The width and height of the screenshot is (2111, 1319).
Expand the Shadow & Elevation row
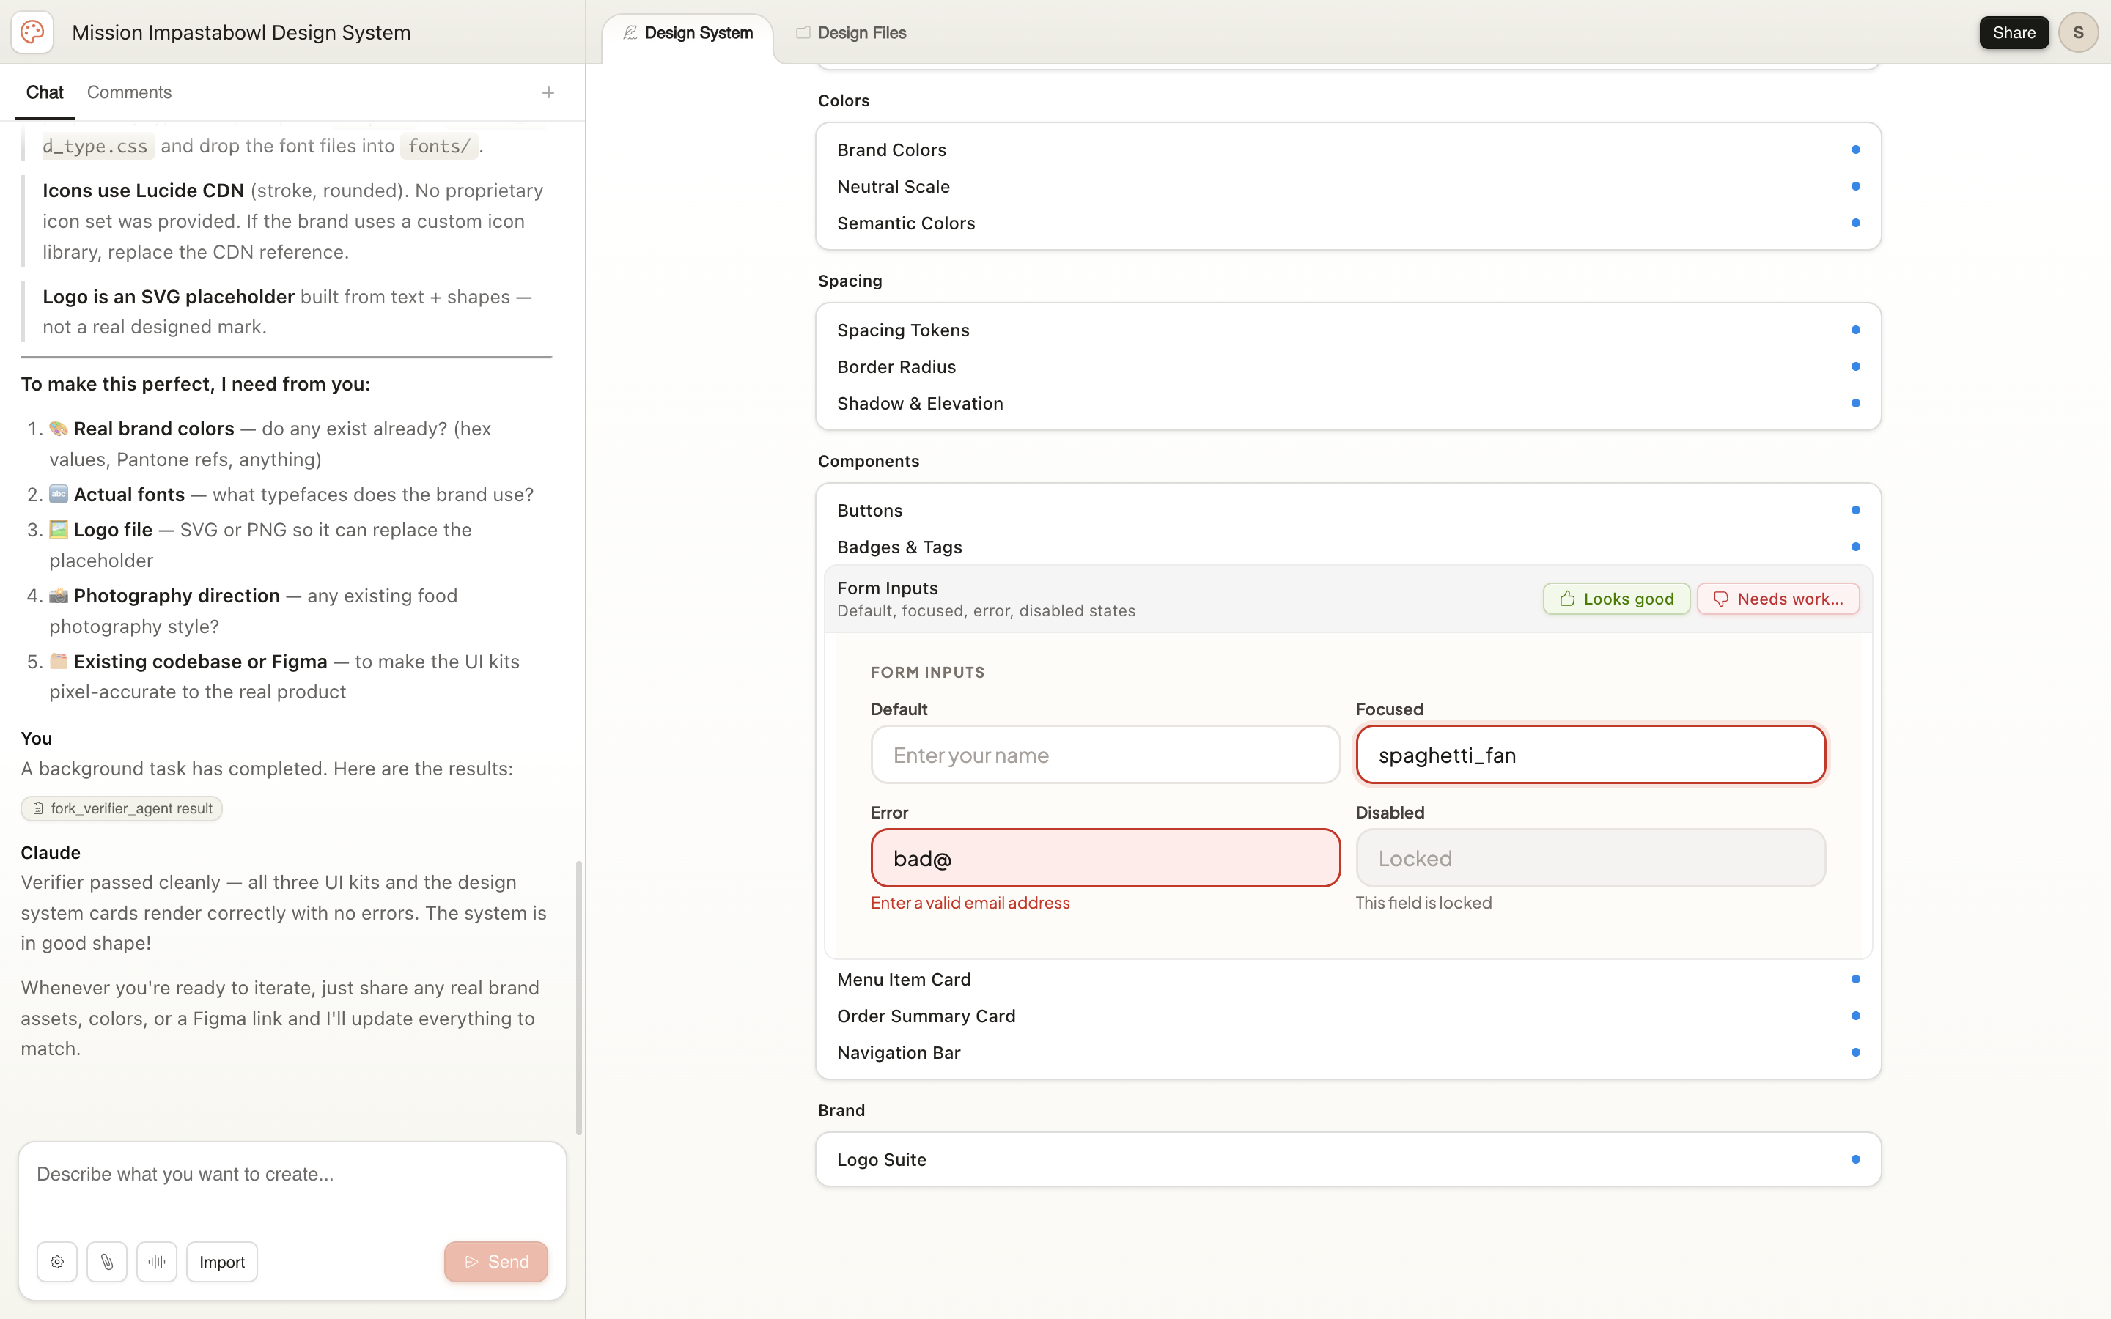coord(1348,403)
